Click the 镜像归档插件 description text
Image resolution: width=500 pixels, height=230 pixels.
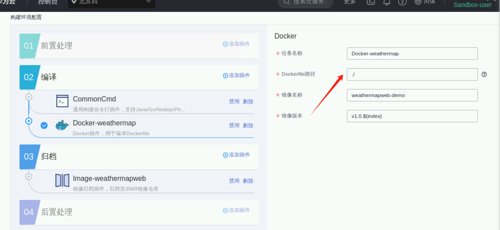pos(116,189)
